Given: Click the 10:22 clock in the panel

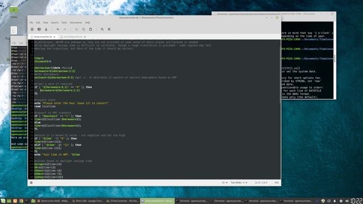Looking at the screenshot, I should pos(357,201).
